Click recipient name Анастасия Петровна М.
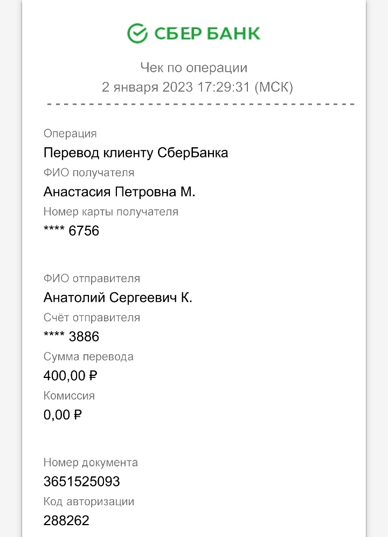Screen dimensions: 388x537 pyautogui.click(x=119, y=192)
